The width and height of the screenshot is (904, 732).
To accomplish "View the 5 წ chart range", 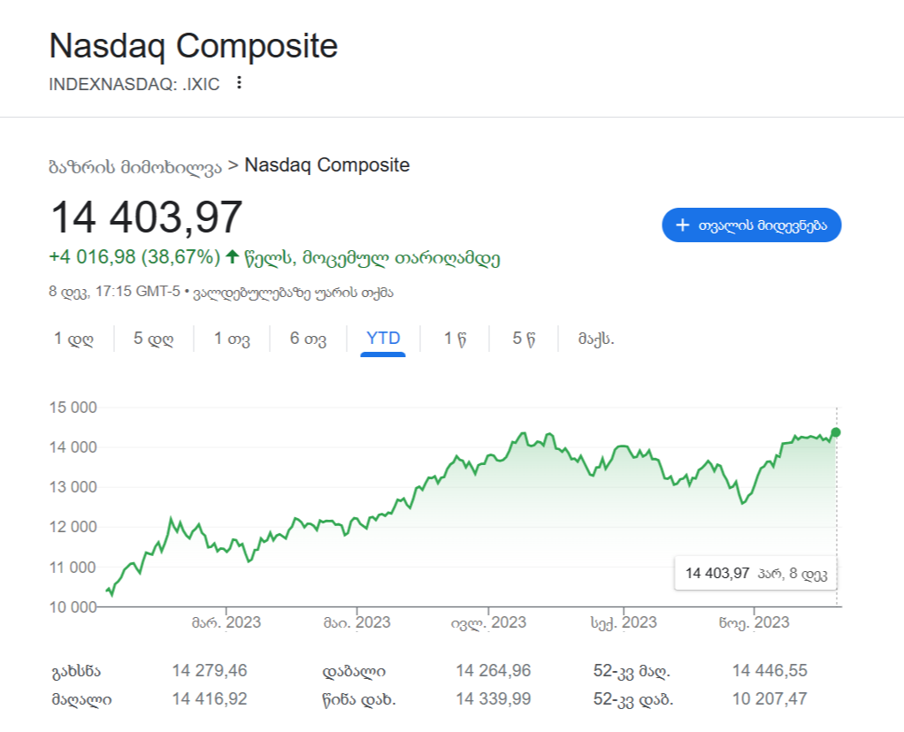I will (523, 339).
